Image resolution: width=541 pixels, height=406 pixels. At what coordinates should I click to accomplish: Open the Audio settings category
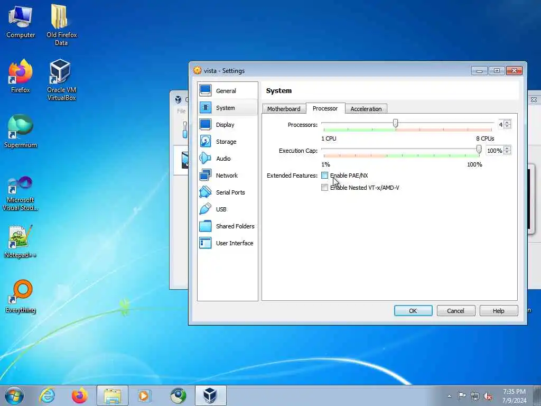227,159
